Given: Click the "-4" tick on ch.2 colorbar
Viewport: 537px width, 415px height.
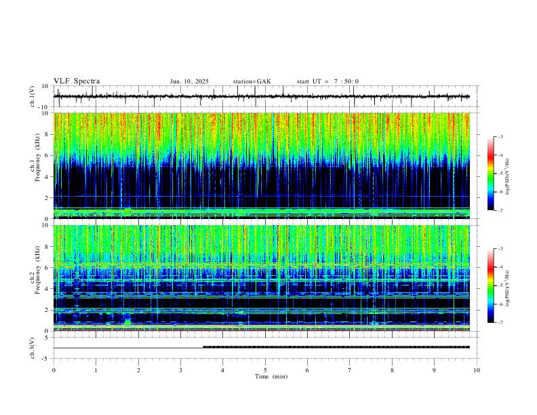Looking at the screenshot, I should tap(500, 267).
